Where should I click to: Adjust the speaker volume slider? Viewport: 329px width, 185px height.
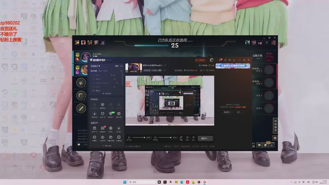165,138
